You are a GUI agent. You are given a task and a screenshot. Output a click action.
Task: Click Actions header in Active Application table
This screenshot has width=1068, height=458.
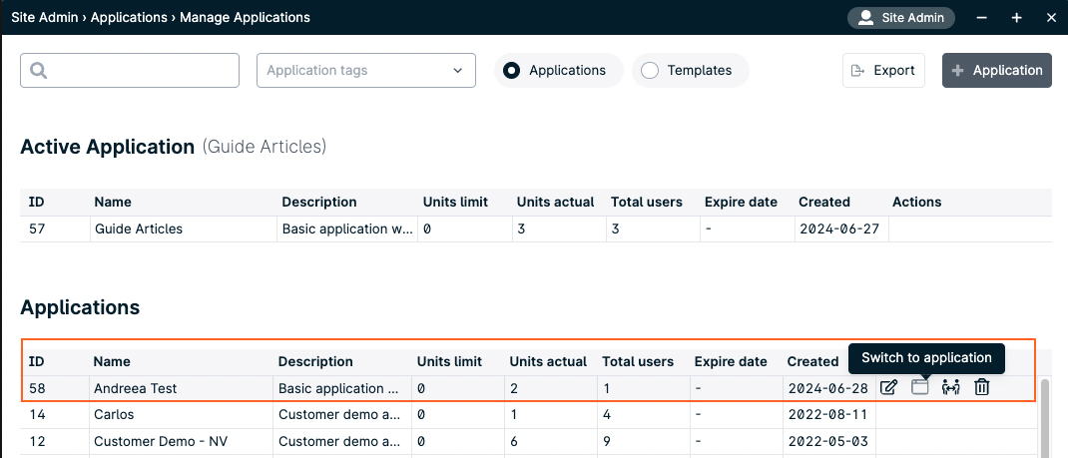[x=917, y=202]
